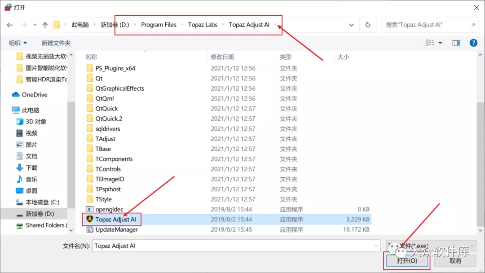Click the opengldec file icon
485x273 pixels.
[89, 209]
